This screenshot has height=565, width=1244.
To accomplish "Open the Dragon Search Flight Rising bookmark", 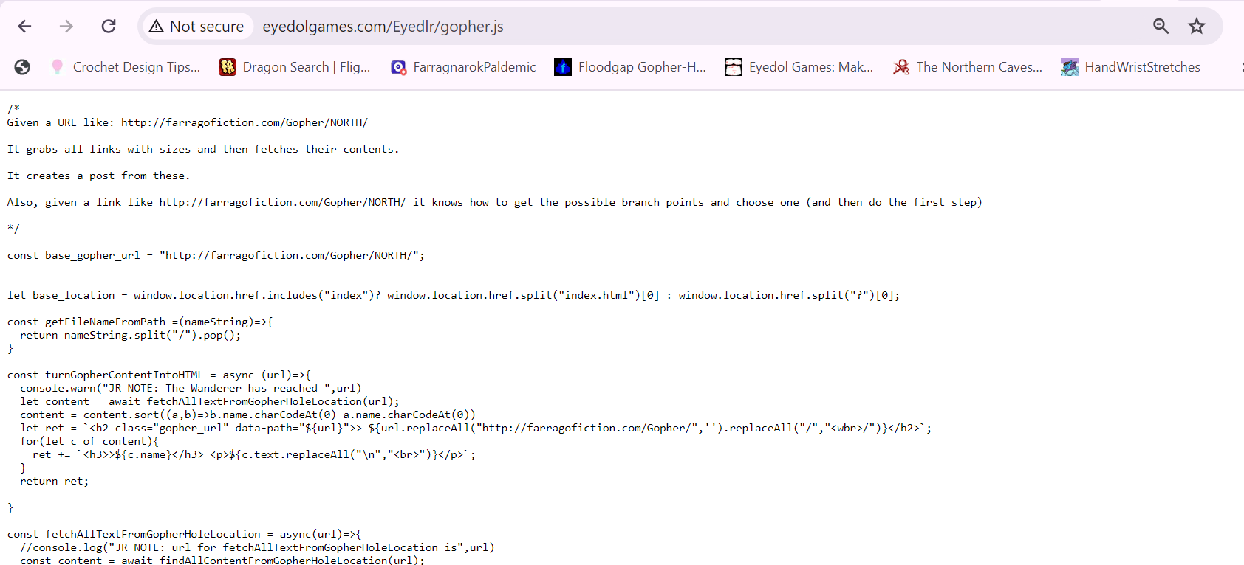I will point(295,67).
